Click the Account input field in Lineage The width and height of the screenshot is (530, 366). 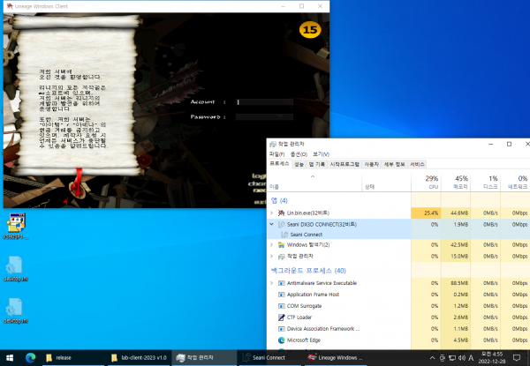coord(264,102)
